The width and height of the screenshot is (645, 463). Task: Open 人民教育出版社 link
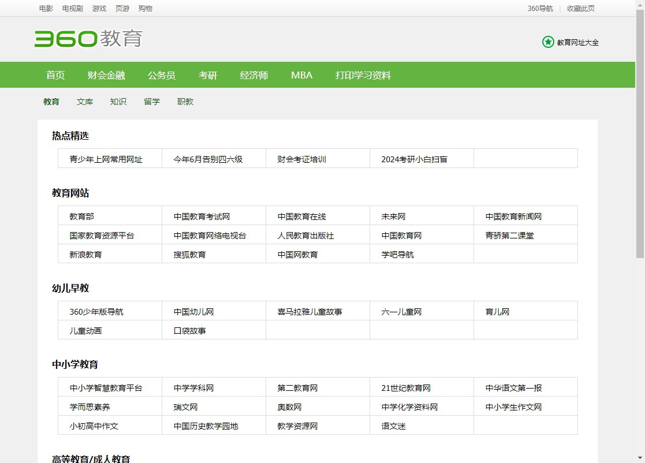[x=305, y=236]
